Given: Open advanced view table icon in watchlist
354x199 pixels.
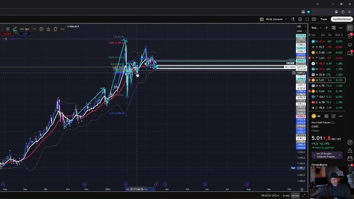Looking at the screenshot, I should (334, 28).
